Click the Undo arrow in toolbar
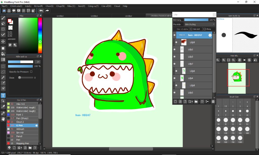The height and width of the screenshot is (155, 259). 41,11
